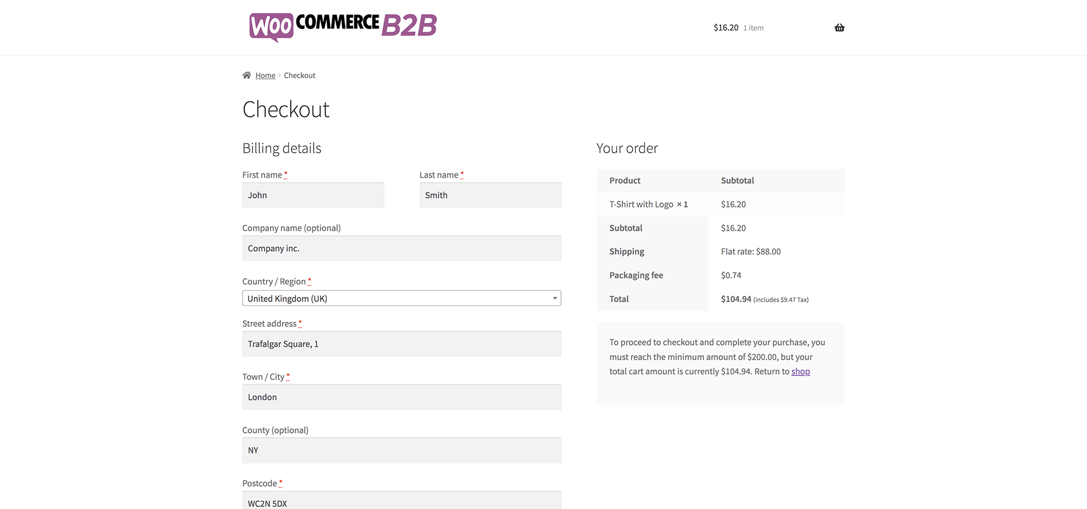Click the Company name input field

coord(401,248)
